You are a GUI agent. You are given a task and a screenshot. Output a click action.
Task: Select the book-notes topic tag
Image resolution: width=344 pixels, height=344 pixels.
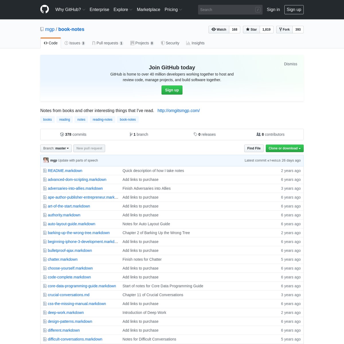point(128,120)
